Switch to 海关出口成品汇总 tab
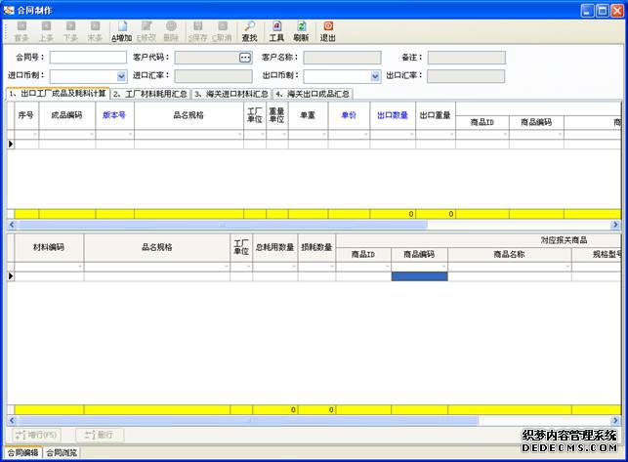Image resolution: width=628 pixels, height=462 pixels. coord(312,94)
